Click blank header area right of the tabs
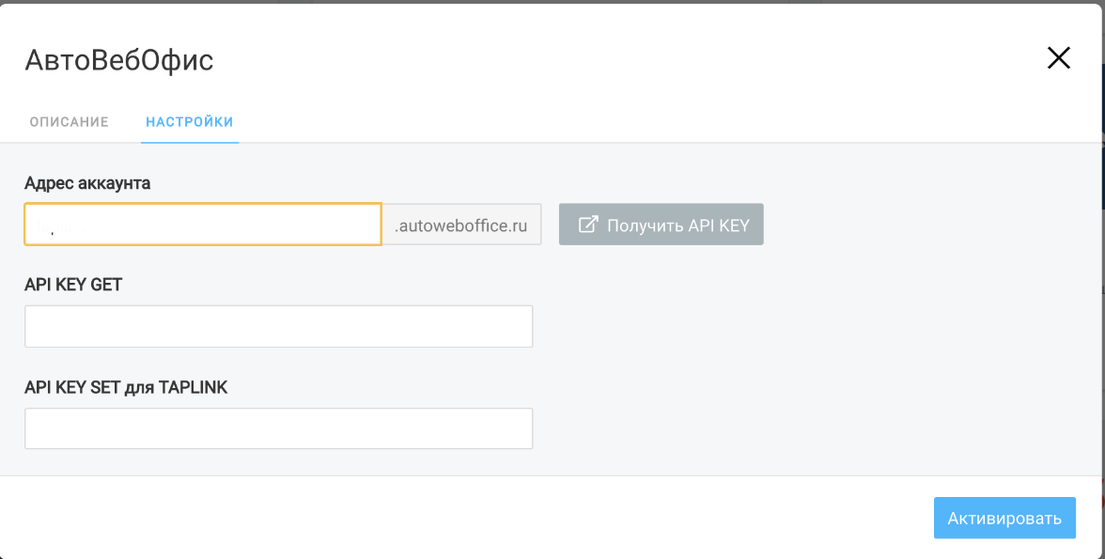Image resolution: width=1105 pixels, height=559 pixels. click(x=658, y=122)
